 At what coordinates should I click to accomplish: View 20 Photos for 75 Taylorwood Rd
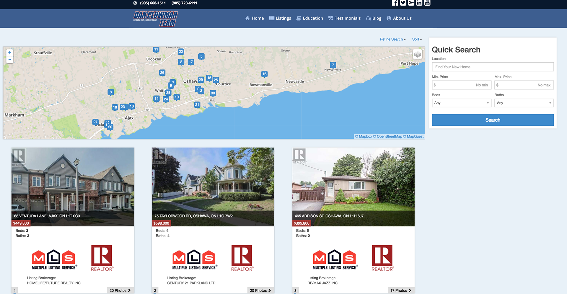coord(260,290)
